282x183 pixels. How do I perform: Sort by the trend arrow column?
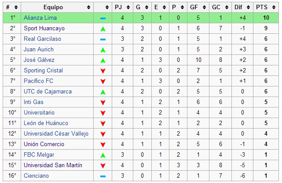pyautogui.click(x=107, y=7)
